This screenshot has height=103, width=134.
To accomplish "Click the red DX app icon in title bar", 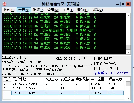I will click(x=5, y=4).
